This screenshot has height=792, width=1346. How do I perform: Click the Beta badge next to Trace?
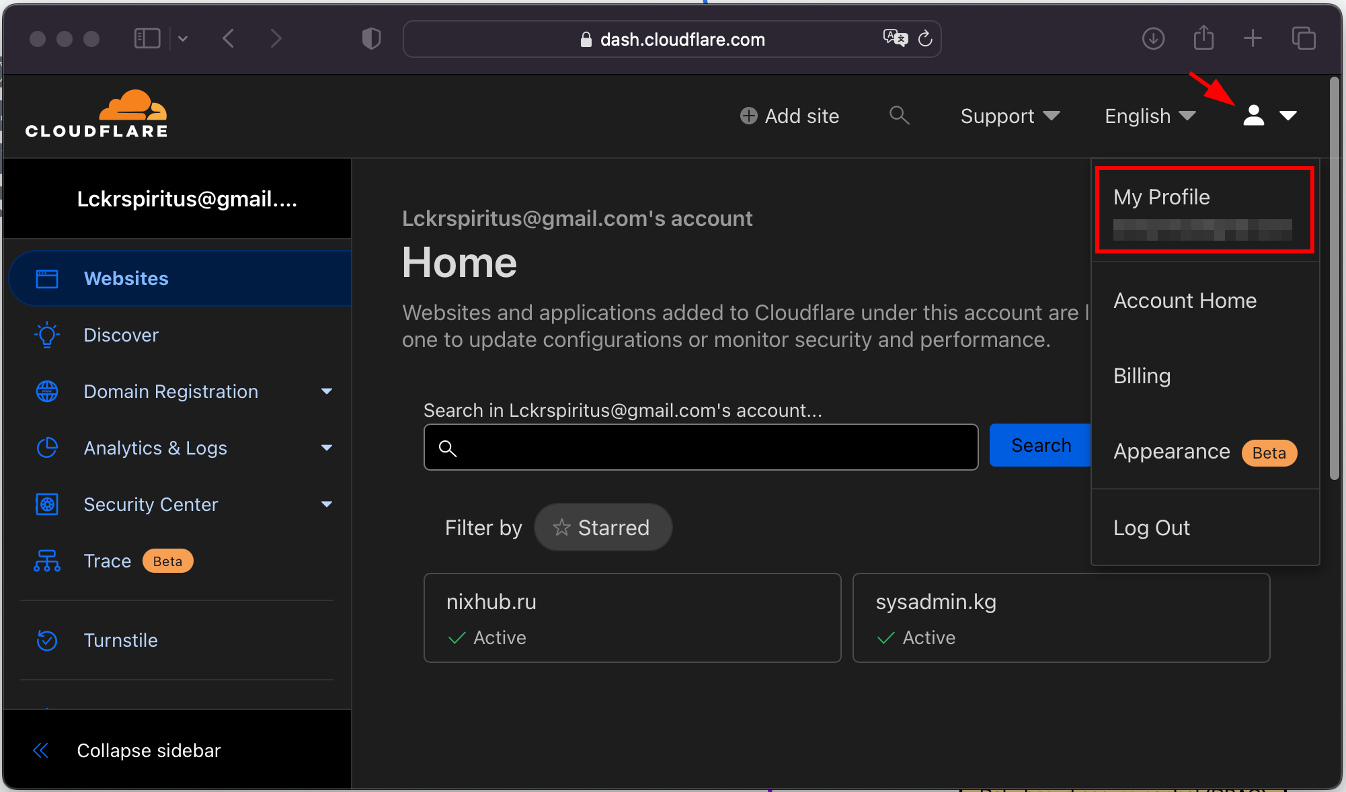pyautogui.click(x=167, y=561)
